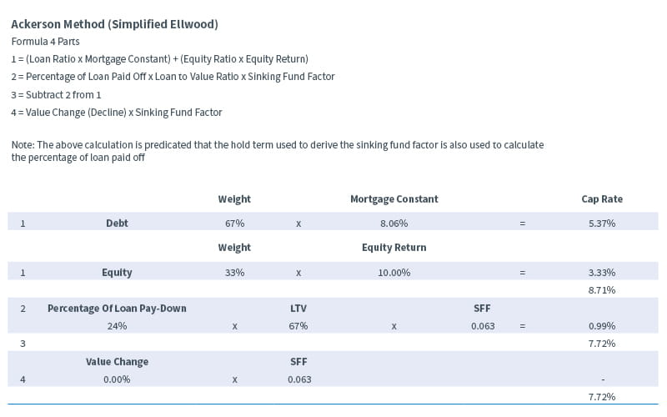The height and width of the screenshot is (417, 667).
Task: Click the Equity row label
Action: 117,273
